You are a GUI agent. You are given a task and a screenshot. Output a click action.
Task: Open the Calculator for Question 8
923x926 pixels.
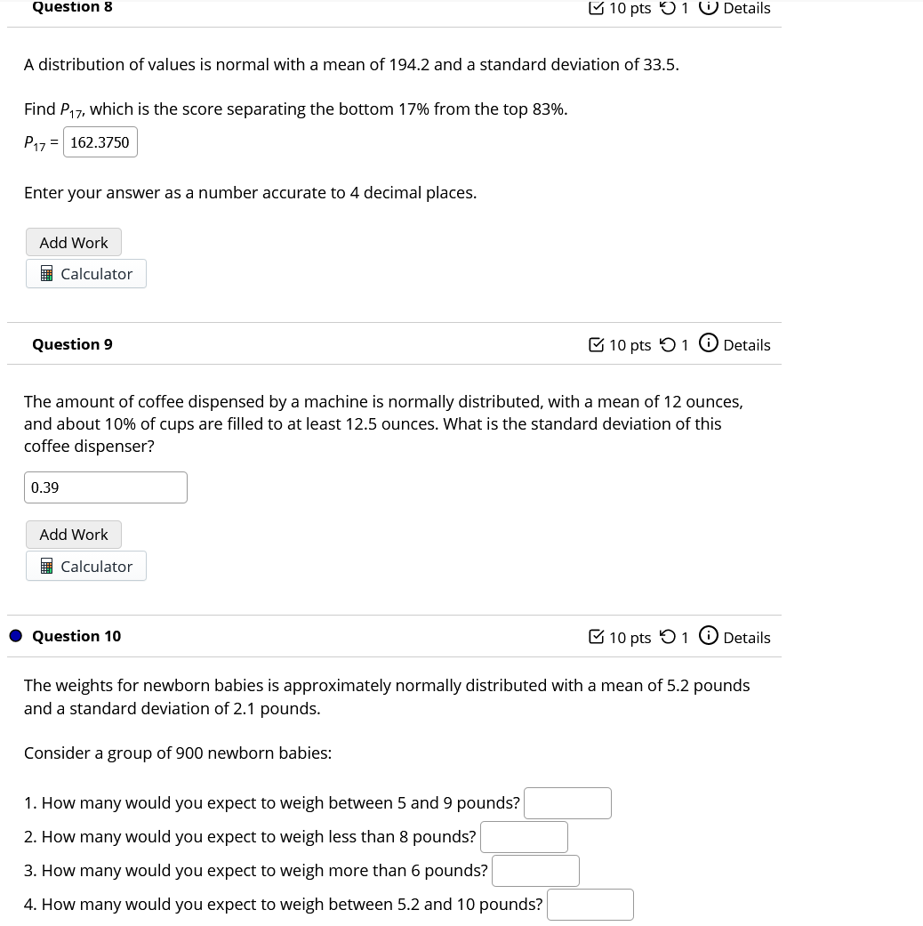click(85, 273)
